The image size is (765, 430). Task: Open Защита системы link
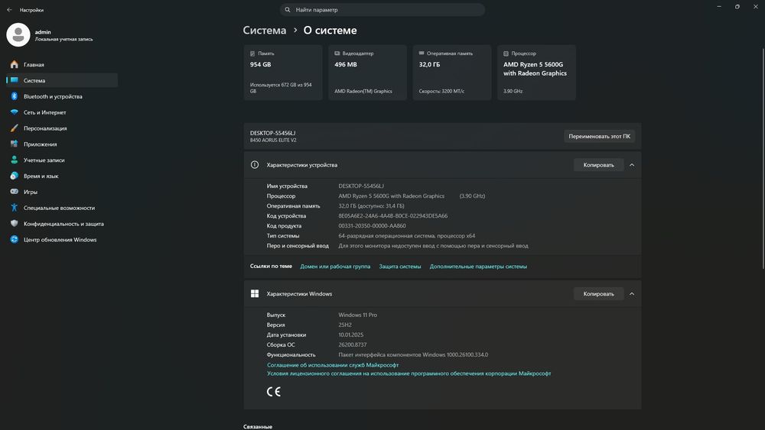tap(399, 267)
